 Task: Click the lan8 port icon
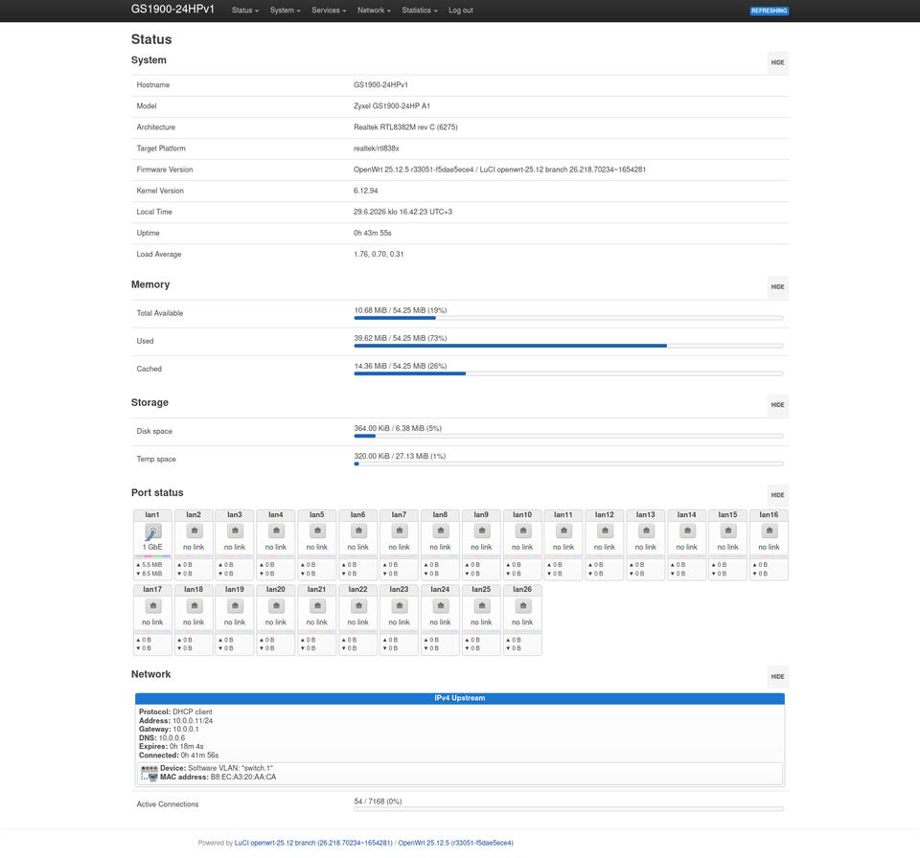pos(440,531)
